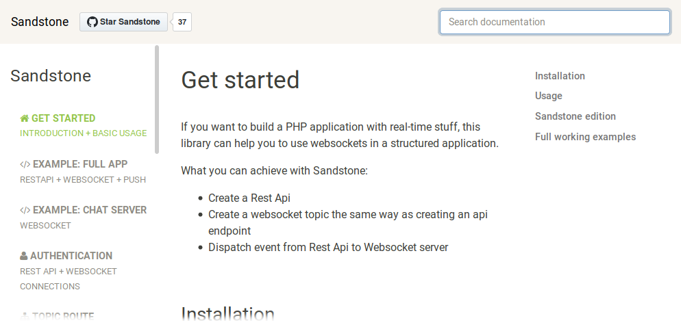Click 'Introduction + Basic Usage' subtitle text
This screenshot has height=327, width=681.
click(84, 133)
